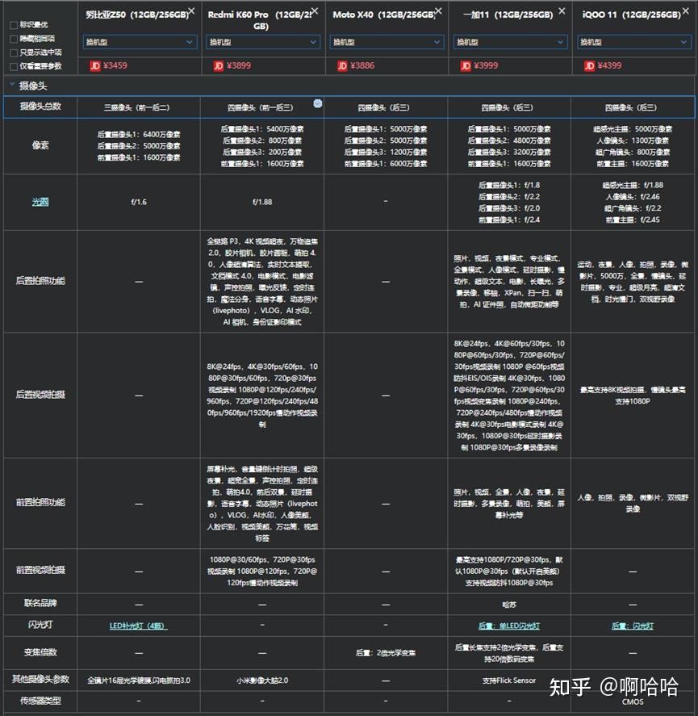The image size is (698, 716).
Task: Select the 联名品牌 row label
Action: [x=40, y=603]
